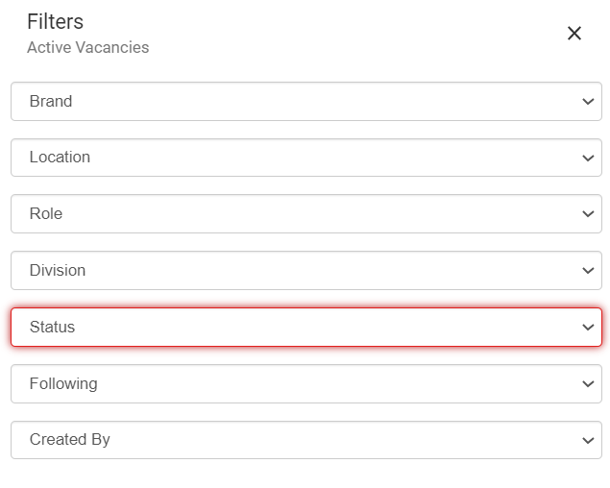Click the chevron arrow on Division
The height and width of the screenshot is (488, 610).
point(588,271)
